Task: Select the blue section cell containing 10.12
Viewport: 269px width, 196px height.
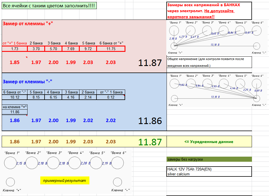Action: [15, 97]
